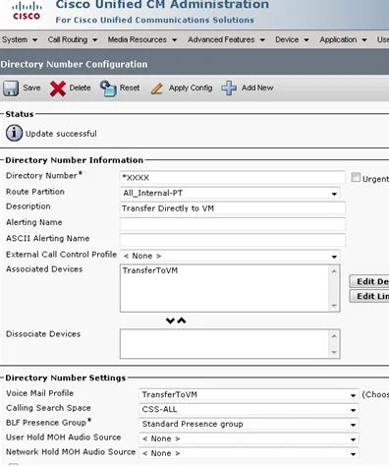This screenshot has width=389, height=467.
Task: Click the Directory Number input field
Action: 233,177
